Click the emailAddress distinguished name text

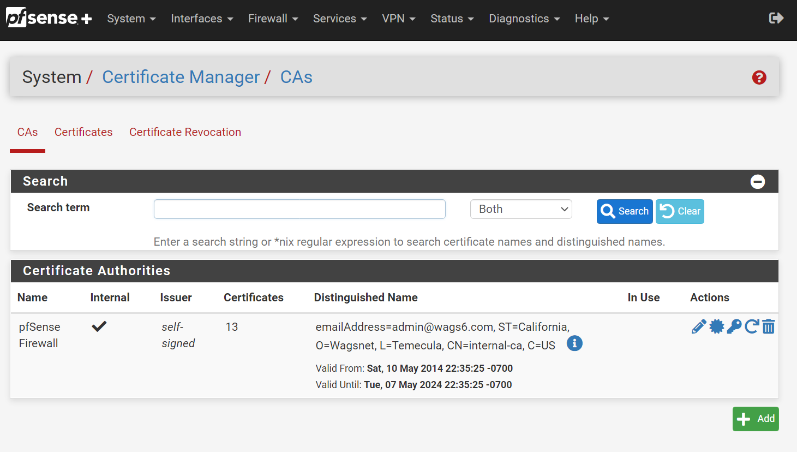pyautogui.click(x=442, y=336)
